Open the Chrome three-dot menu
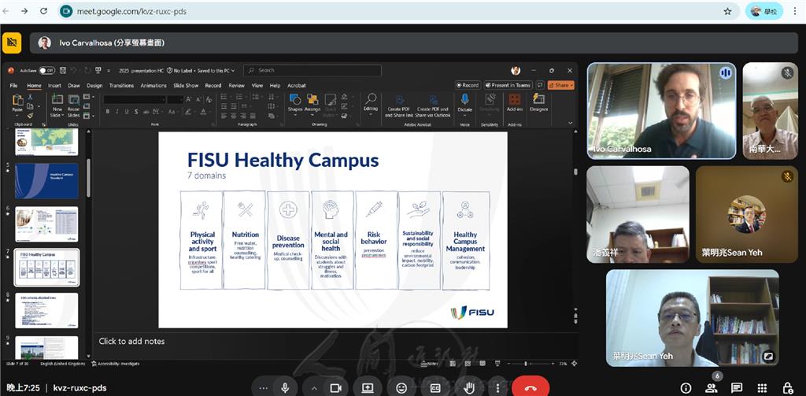This screenshot has width=806, height=396. [x=796, y=11]
